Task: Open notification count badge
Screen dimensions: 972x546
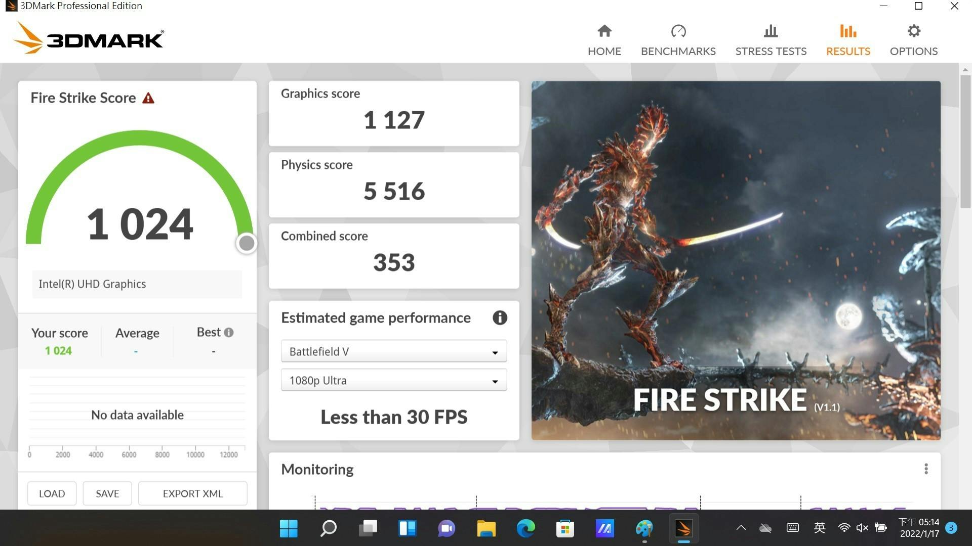Action: coord(951,528)
